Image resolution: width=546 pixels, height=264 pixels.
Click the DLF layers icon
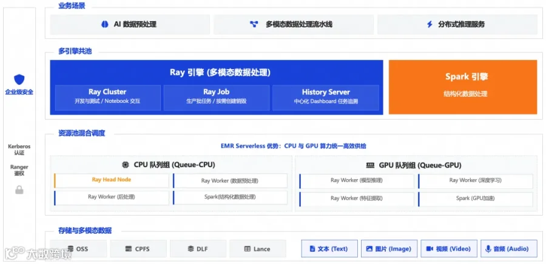click(190, 249)
